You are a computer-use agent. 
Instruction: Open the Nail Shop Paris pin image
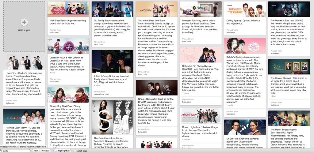tap(68, 9)
